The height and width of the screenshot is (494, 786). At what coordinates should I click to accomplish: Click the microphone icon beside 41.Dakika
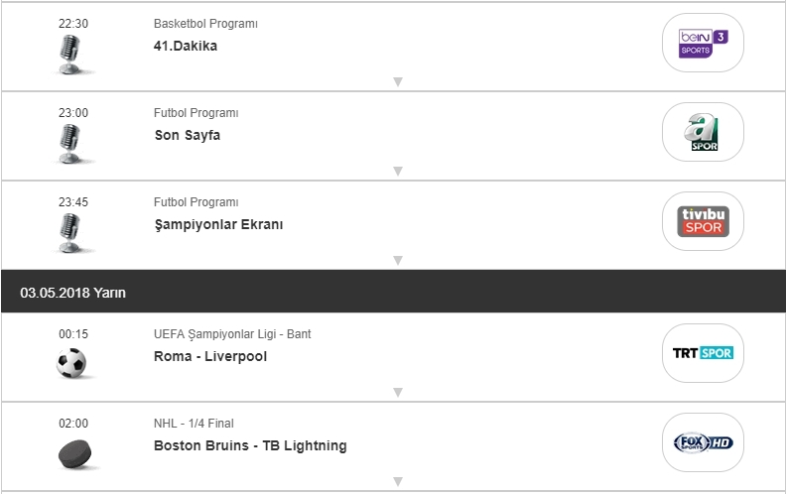point(72,54)
